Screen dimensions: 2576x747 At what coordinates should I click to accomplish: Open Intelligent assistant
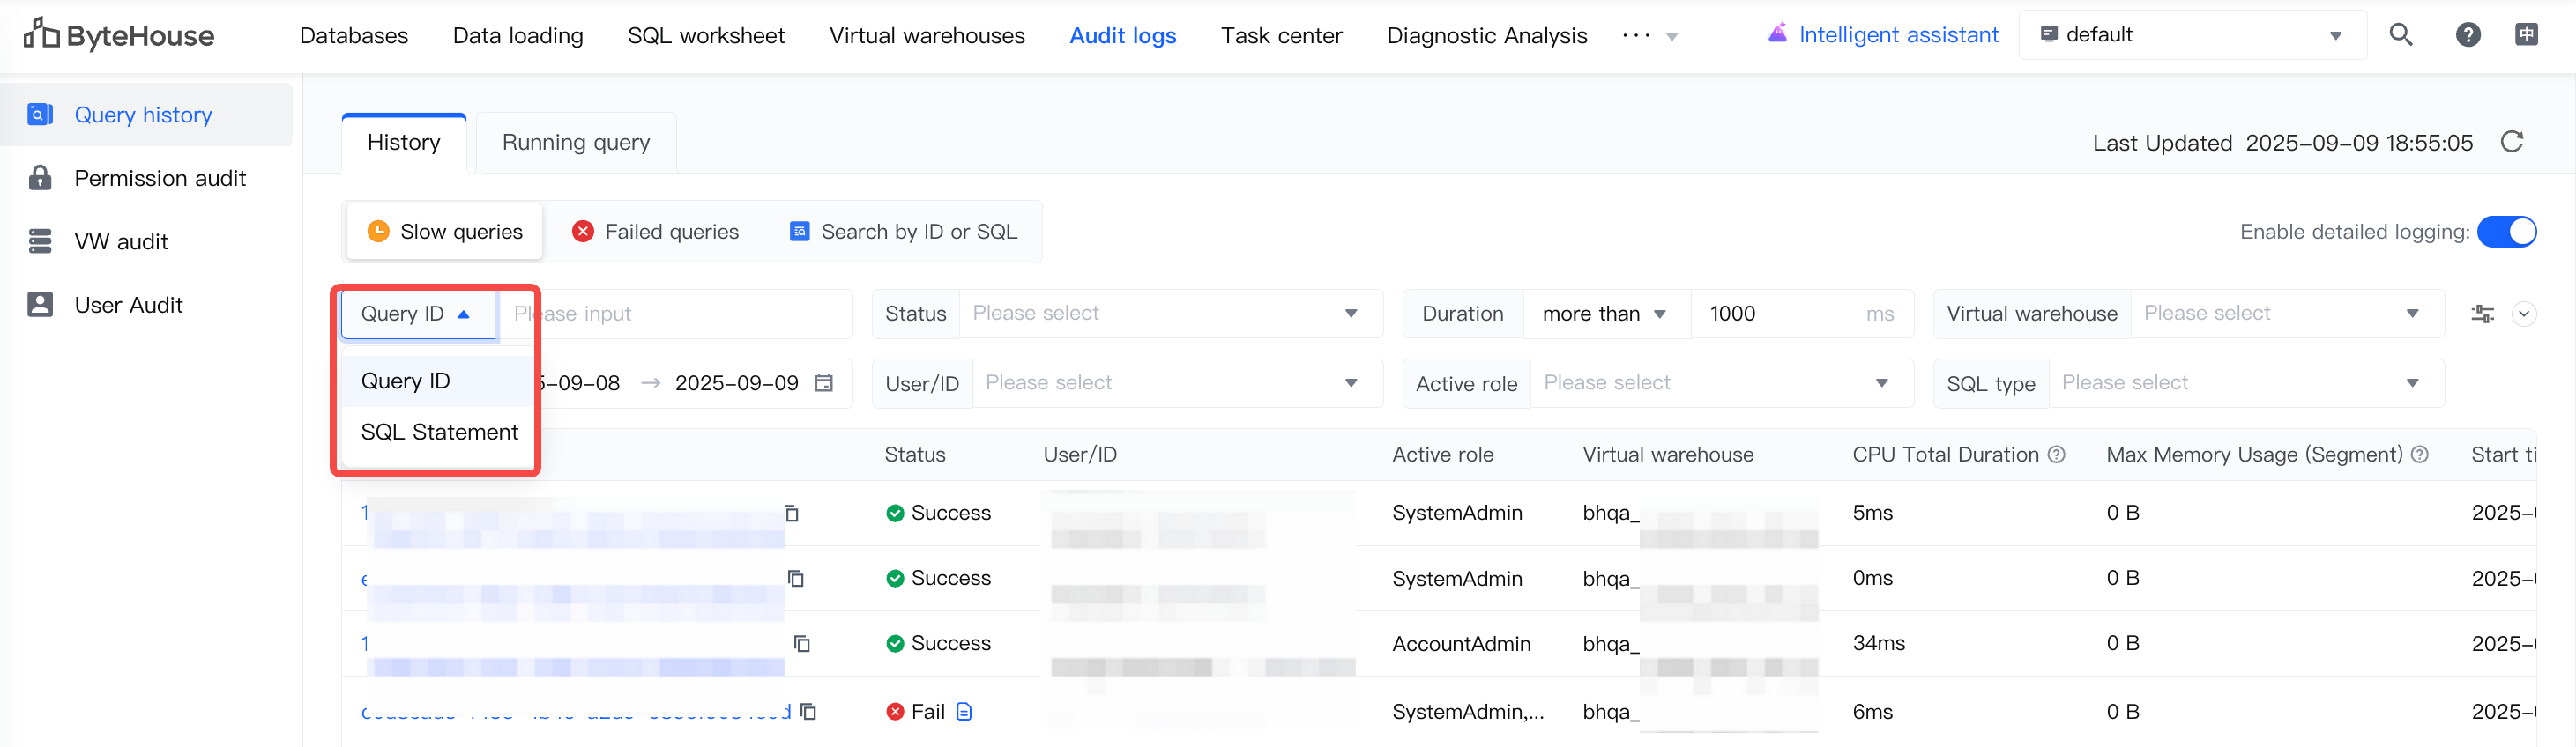click(x=1883, y=35)
